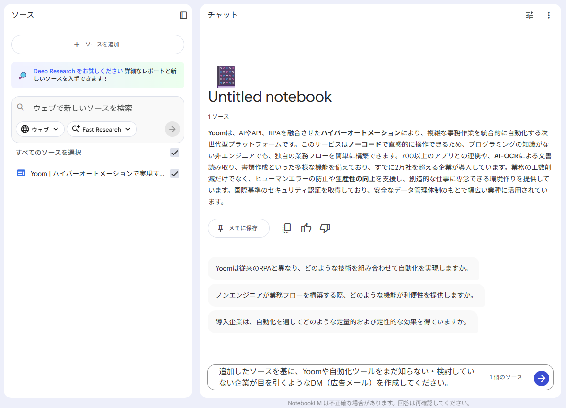Choose suggested question about Yoomは従来のRPA

click(x=343, y=268)
